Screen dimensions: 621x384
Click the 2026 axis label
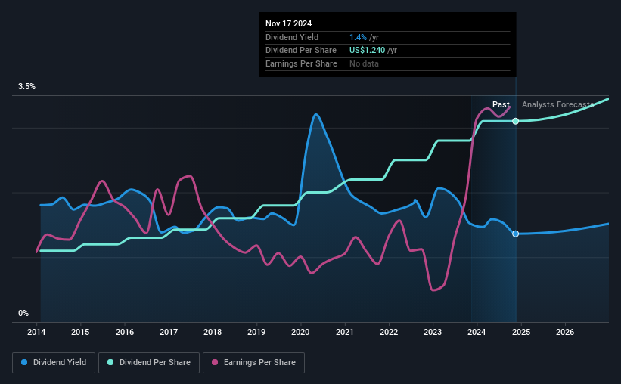[565, 332]
